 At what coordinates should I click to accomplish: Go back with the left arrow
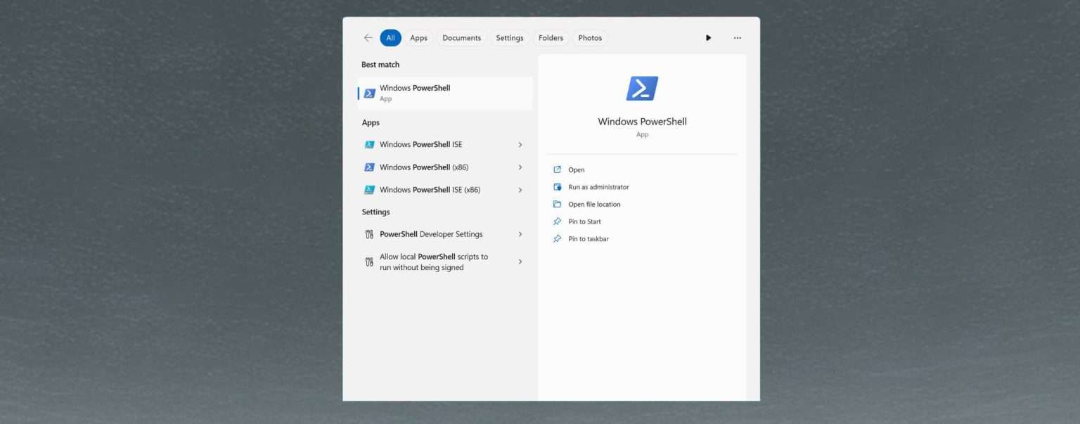[x=368, y=38]
